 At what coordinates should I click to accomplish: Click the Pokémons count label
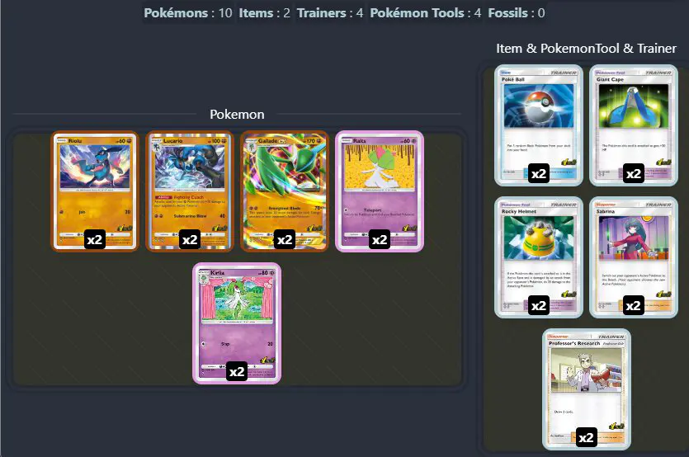pos(188,12)
